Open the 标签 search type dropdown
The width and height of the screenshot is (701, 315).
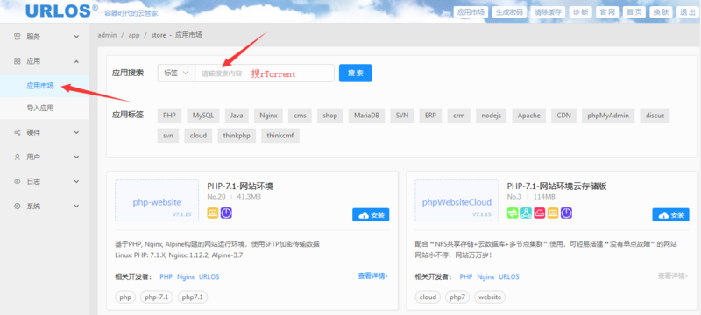pos(176,73)
